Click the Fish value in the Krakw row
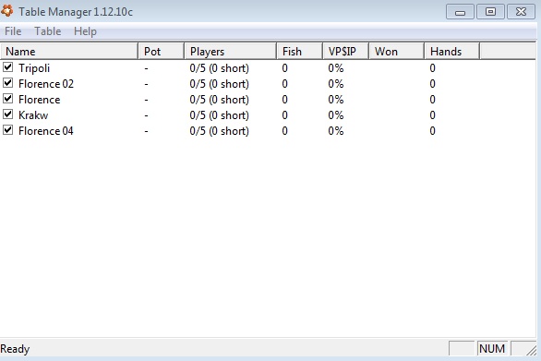The height and width of the screenshot is (361, 541). (284, 115)
